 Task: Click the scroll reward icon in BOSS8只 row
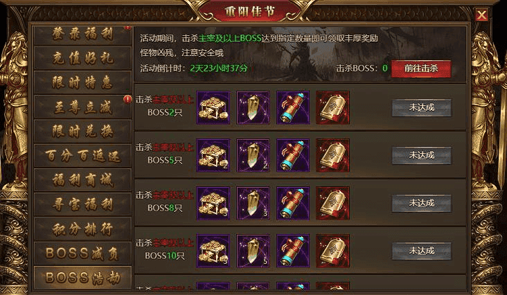(293, 203)
